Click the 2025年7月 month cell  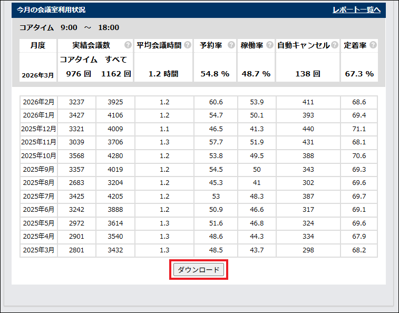(39, 196)
